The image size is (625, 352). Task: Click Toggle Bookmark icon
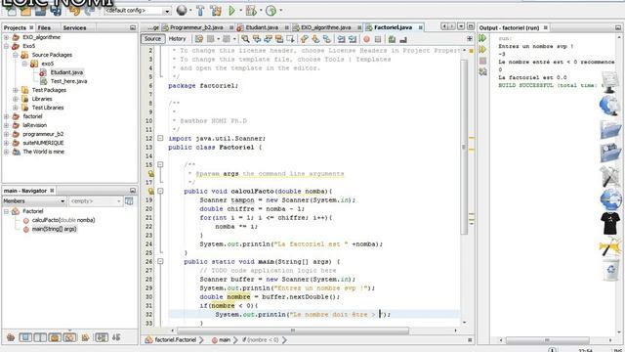(327, 39)
